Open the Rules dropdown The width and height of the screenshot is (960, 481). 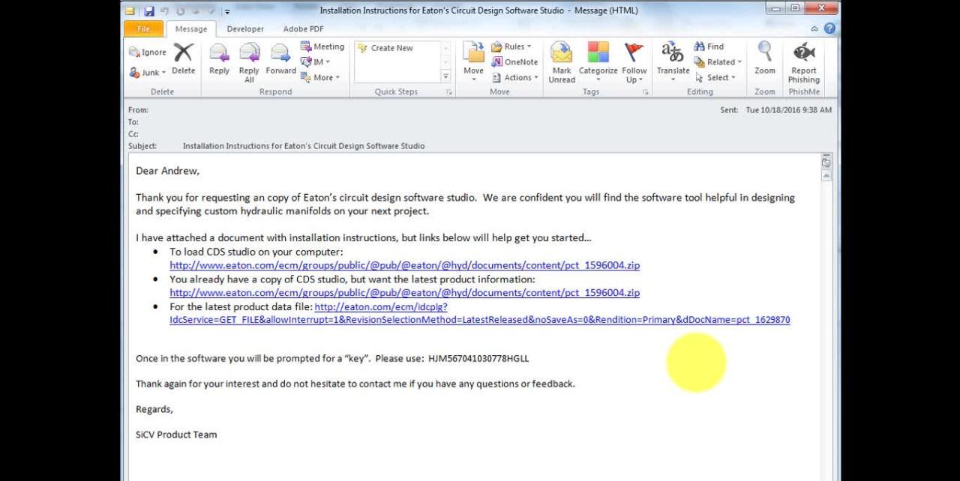511,46
